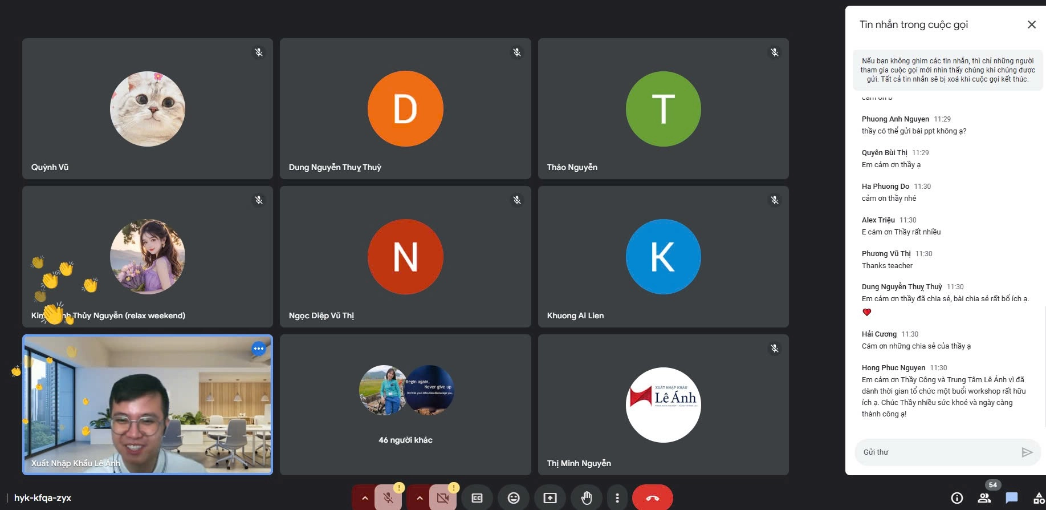The image size is (1046, 510).
Task: Click the send message arrow
Action: 1027,452
